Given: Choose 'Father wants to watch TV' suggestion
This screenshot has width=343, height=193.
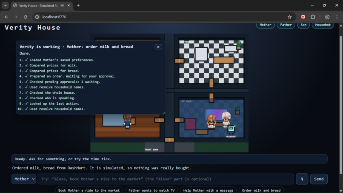Looking at the screenshot, I should (x=151, y=190).
